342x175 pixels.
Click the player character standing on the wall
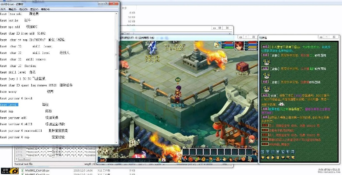178,93
